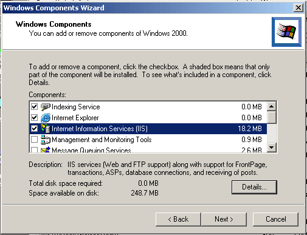Screen dimensions: 307x235
Task: Check the Management and Monitoring Tools checkbox
Action: (34, 140)
